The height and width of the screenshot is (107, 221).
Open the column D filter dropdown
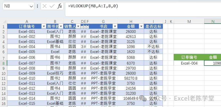click(82, 27)
